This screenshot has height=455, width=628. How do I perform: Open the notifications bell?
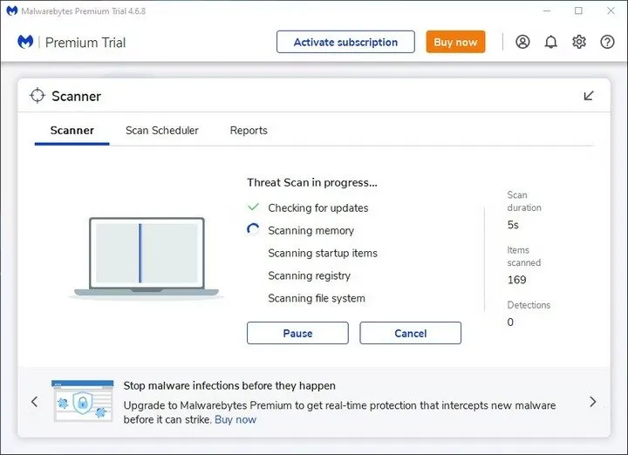tap(550, 42)
